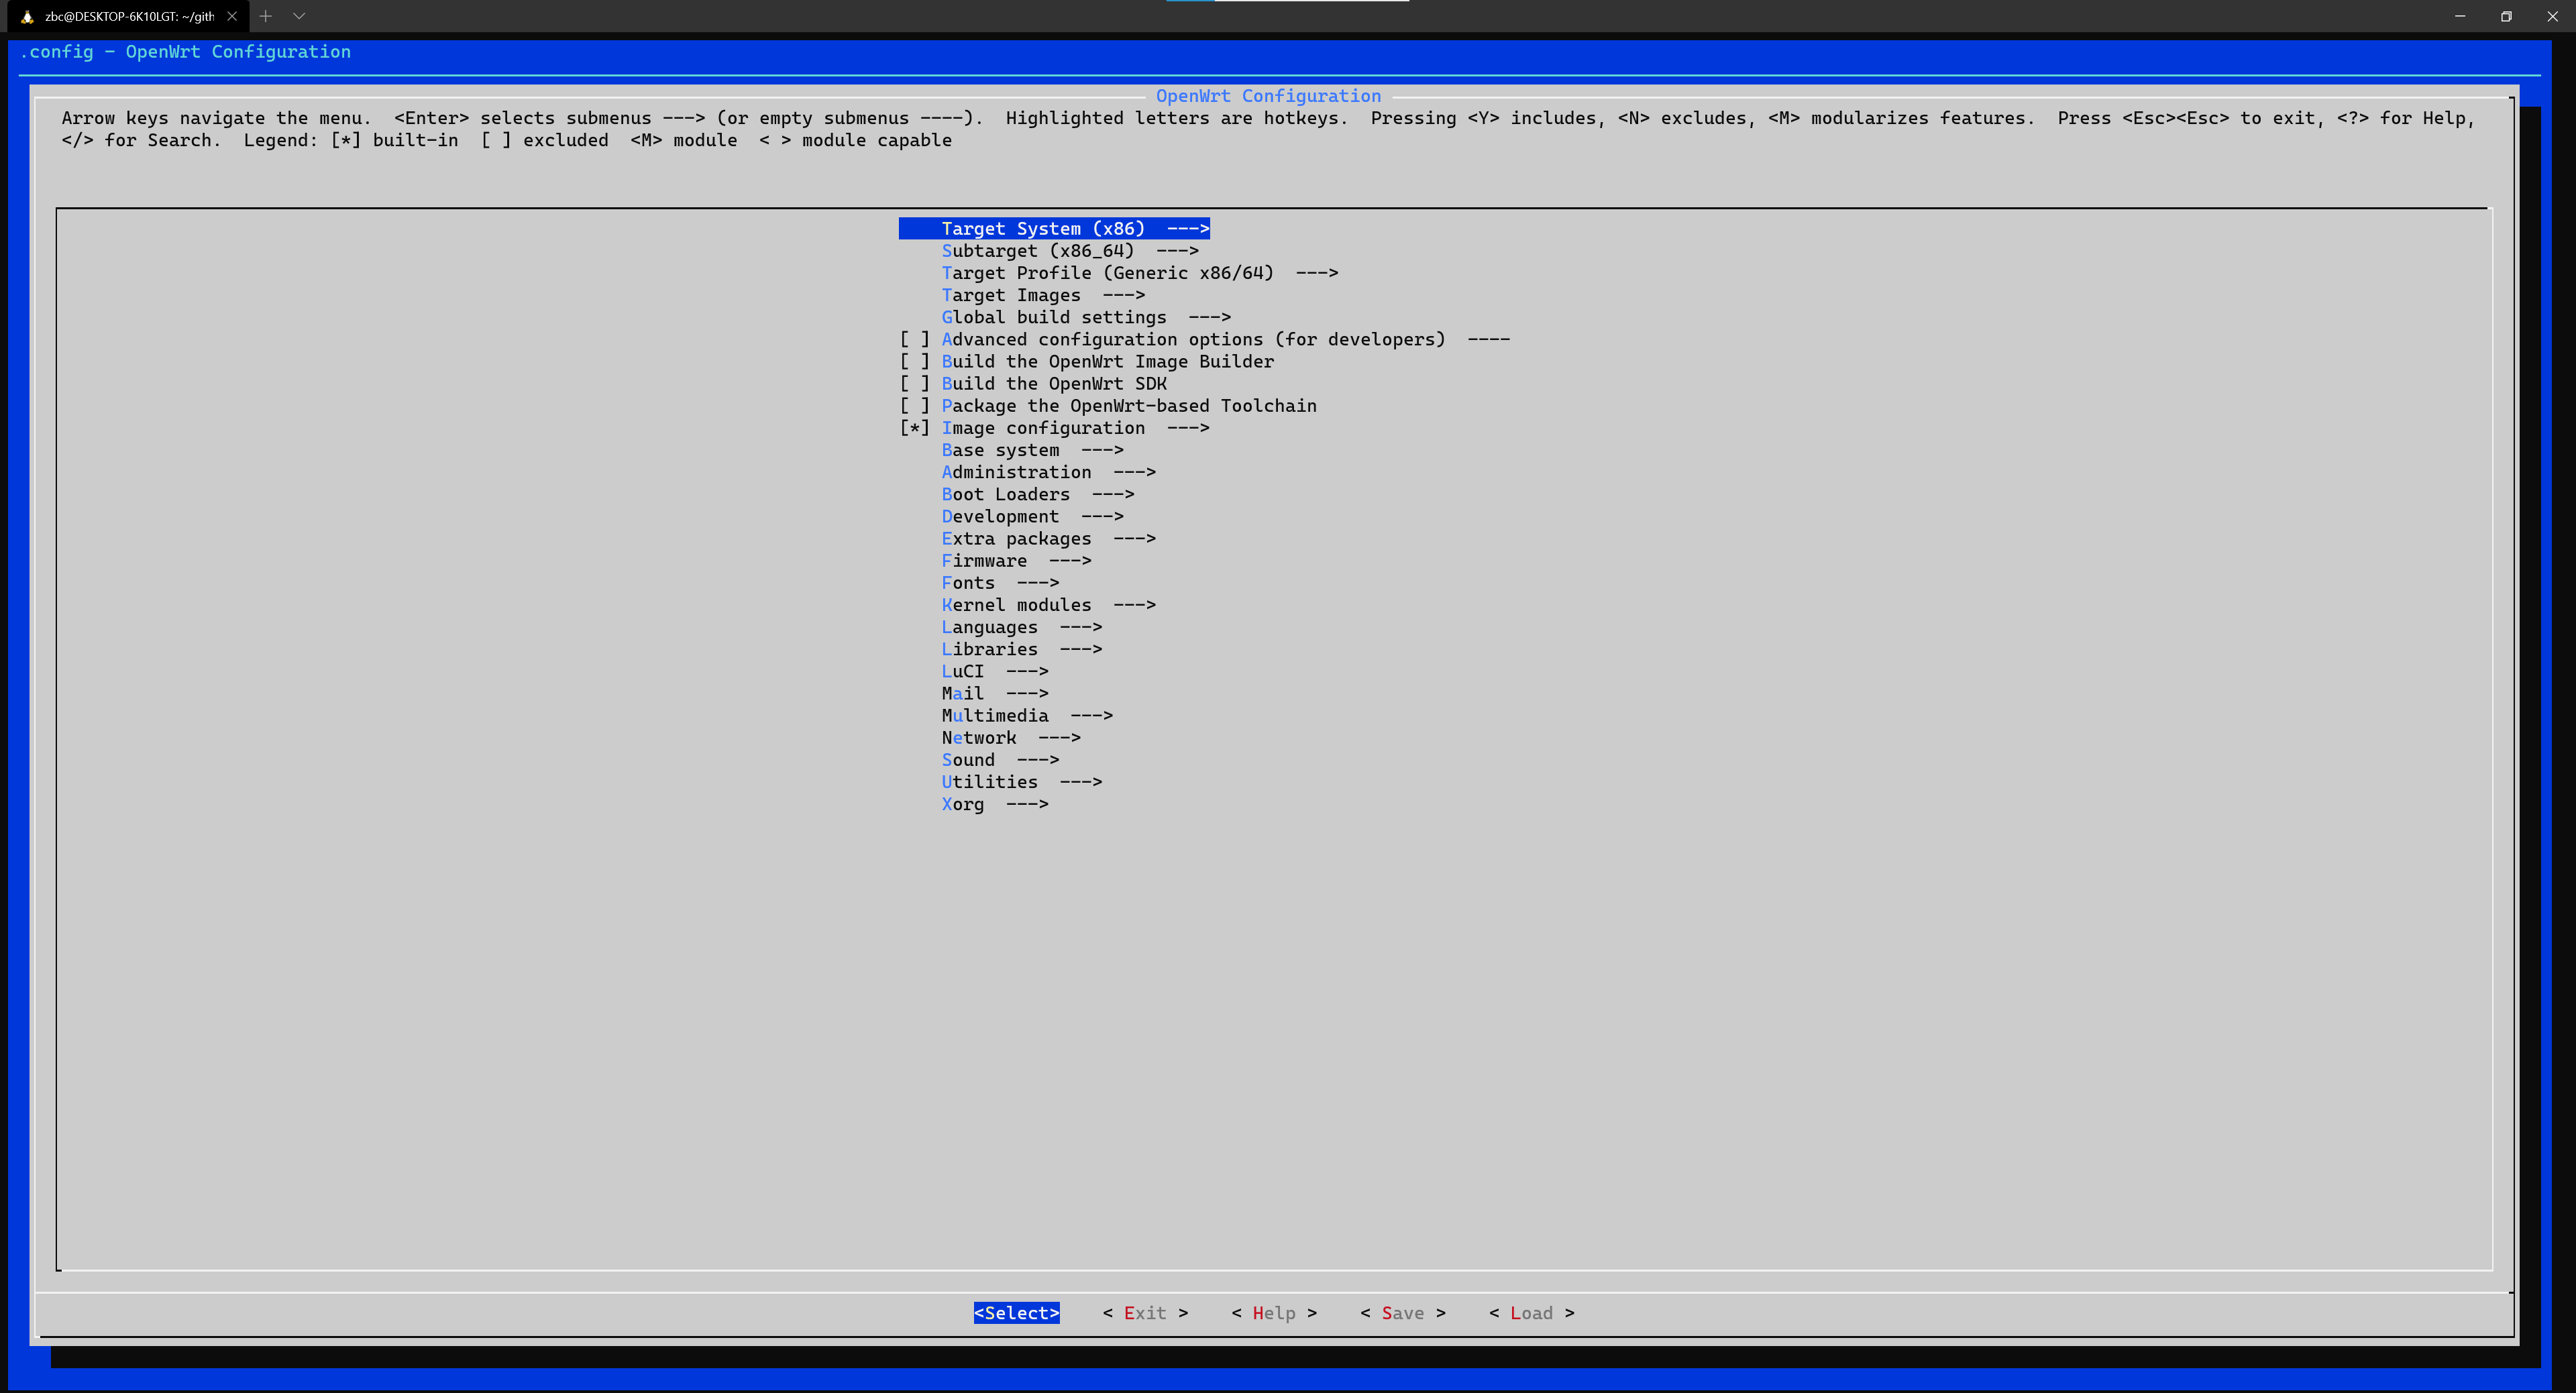Minimize the terminal window
Screen dimensions: 2576x1393
click(x=2460, y=16)
